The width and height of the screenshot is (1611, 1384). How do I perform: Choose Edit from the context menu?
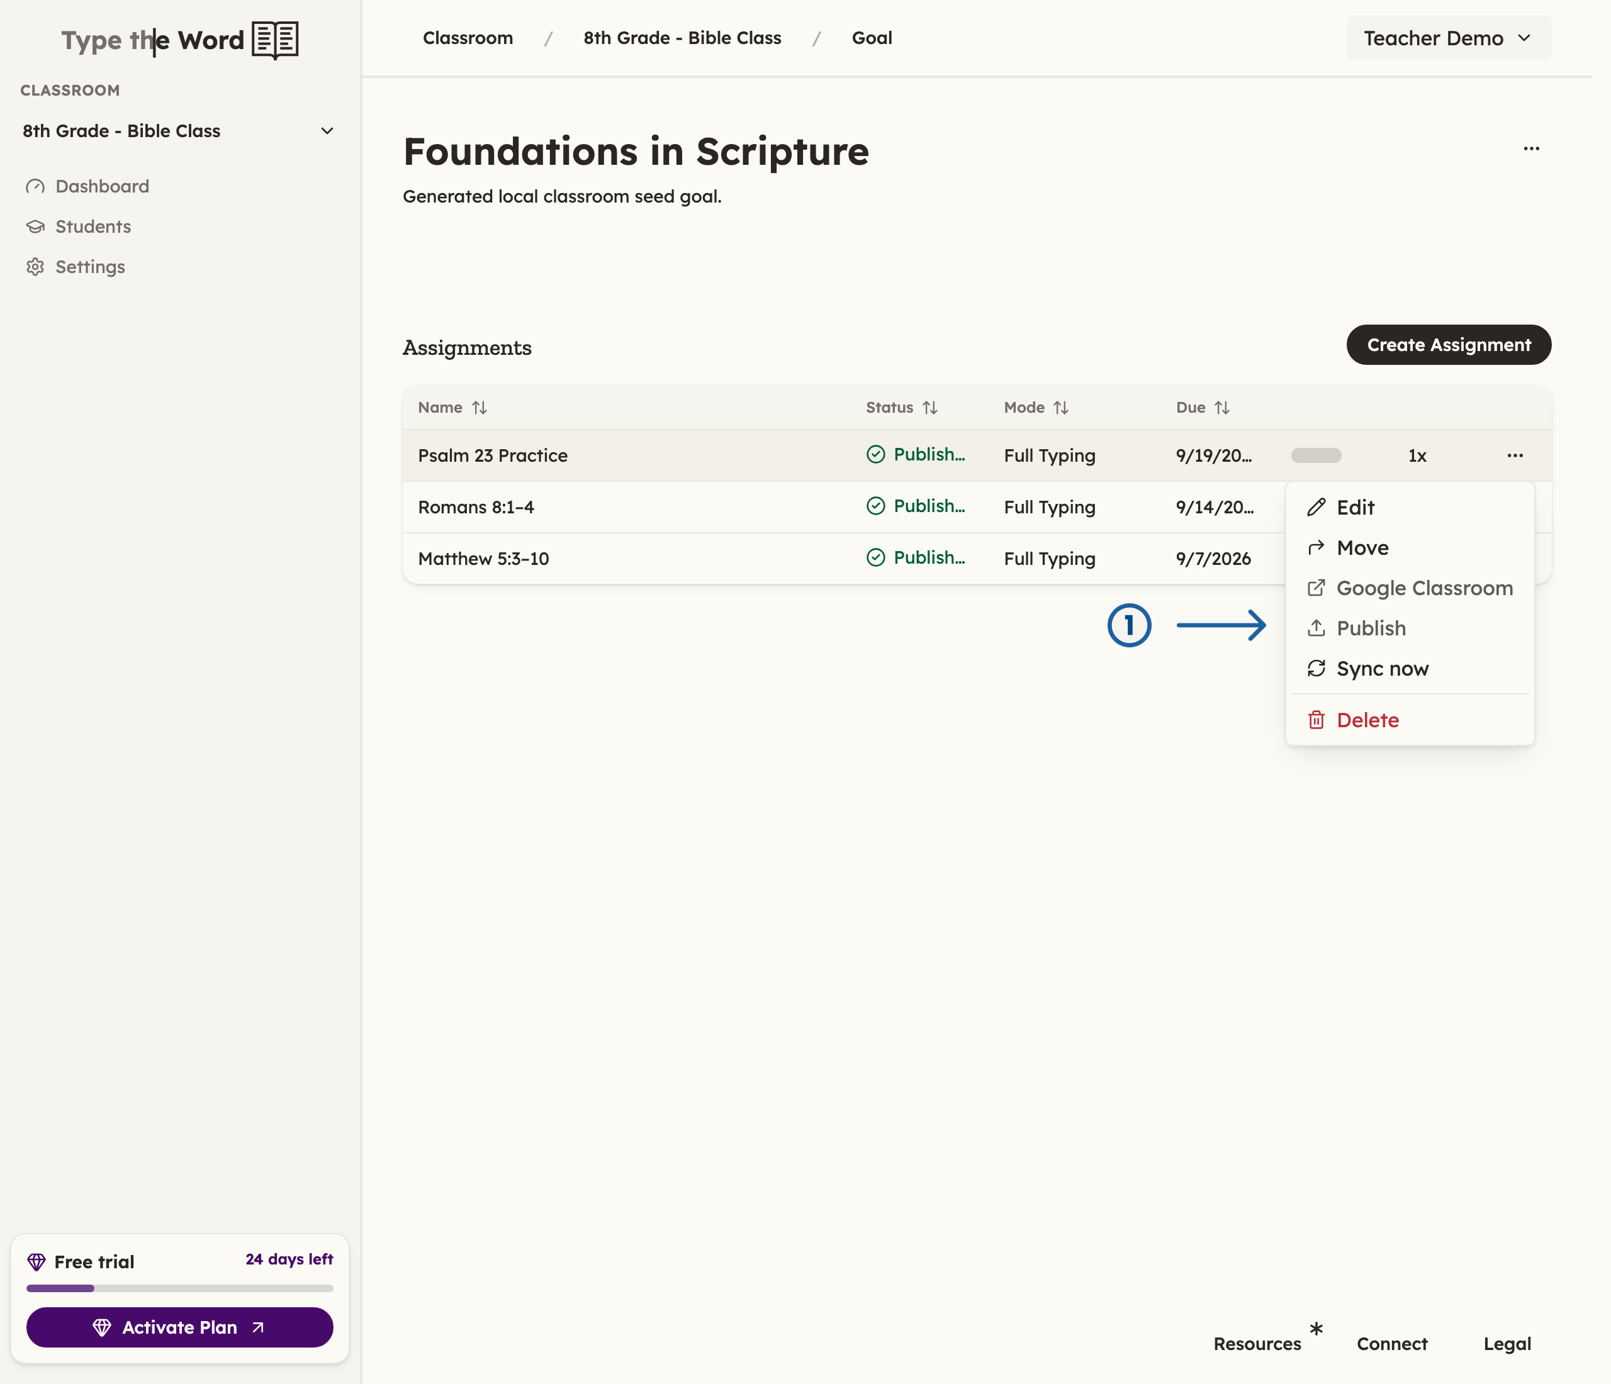pyautogui.click(x=1410, y=508)
